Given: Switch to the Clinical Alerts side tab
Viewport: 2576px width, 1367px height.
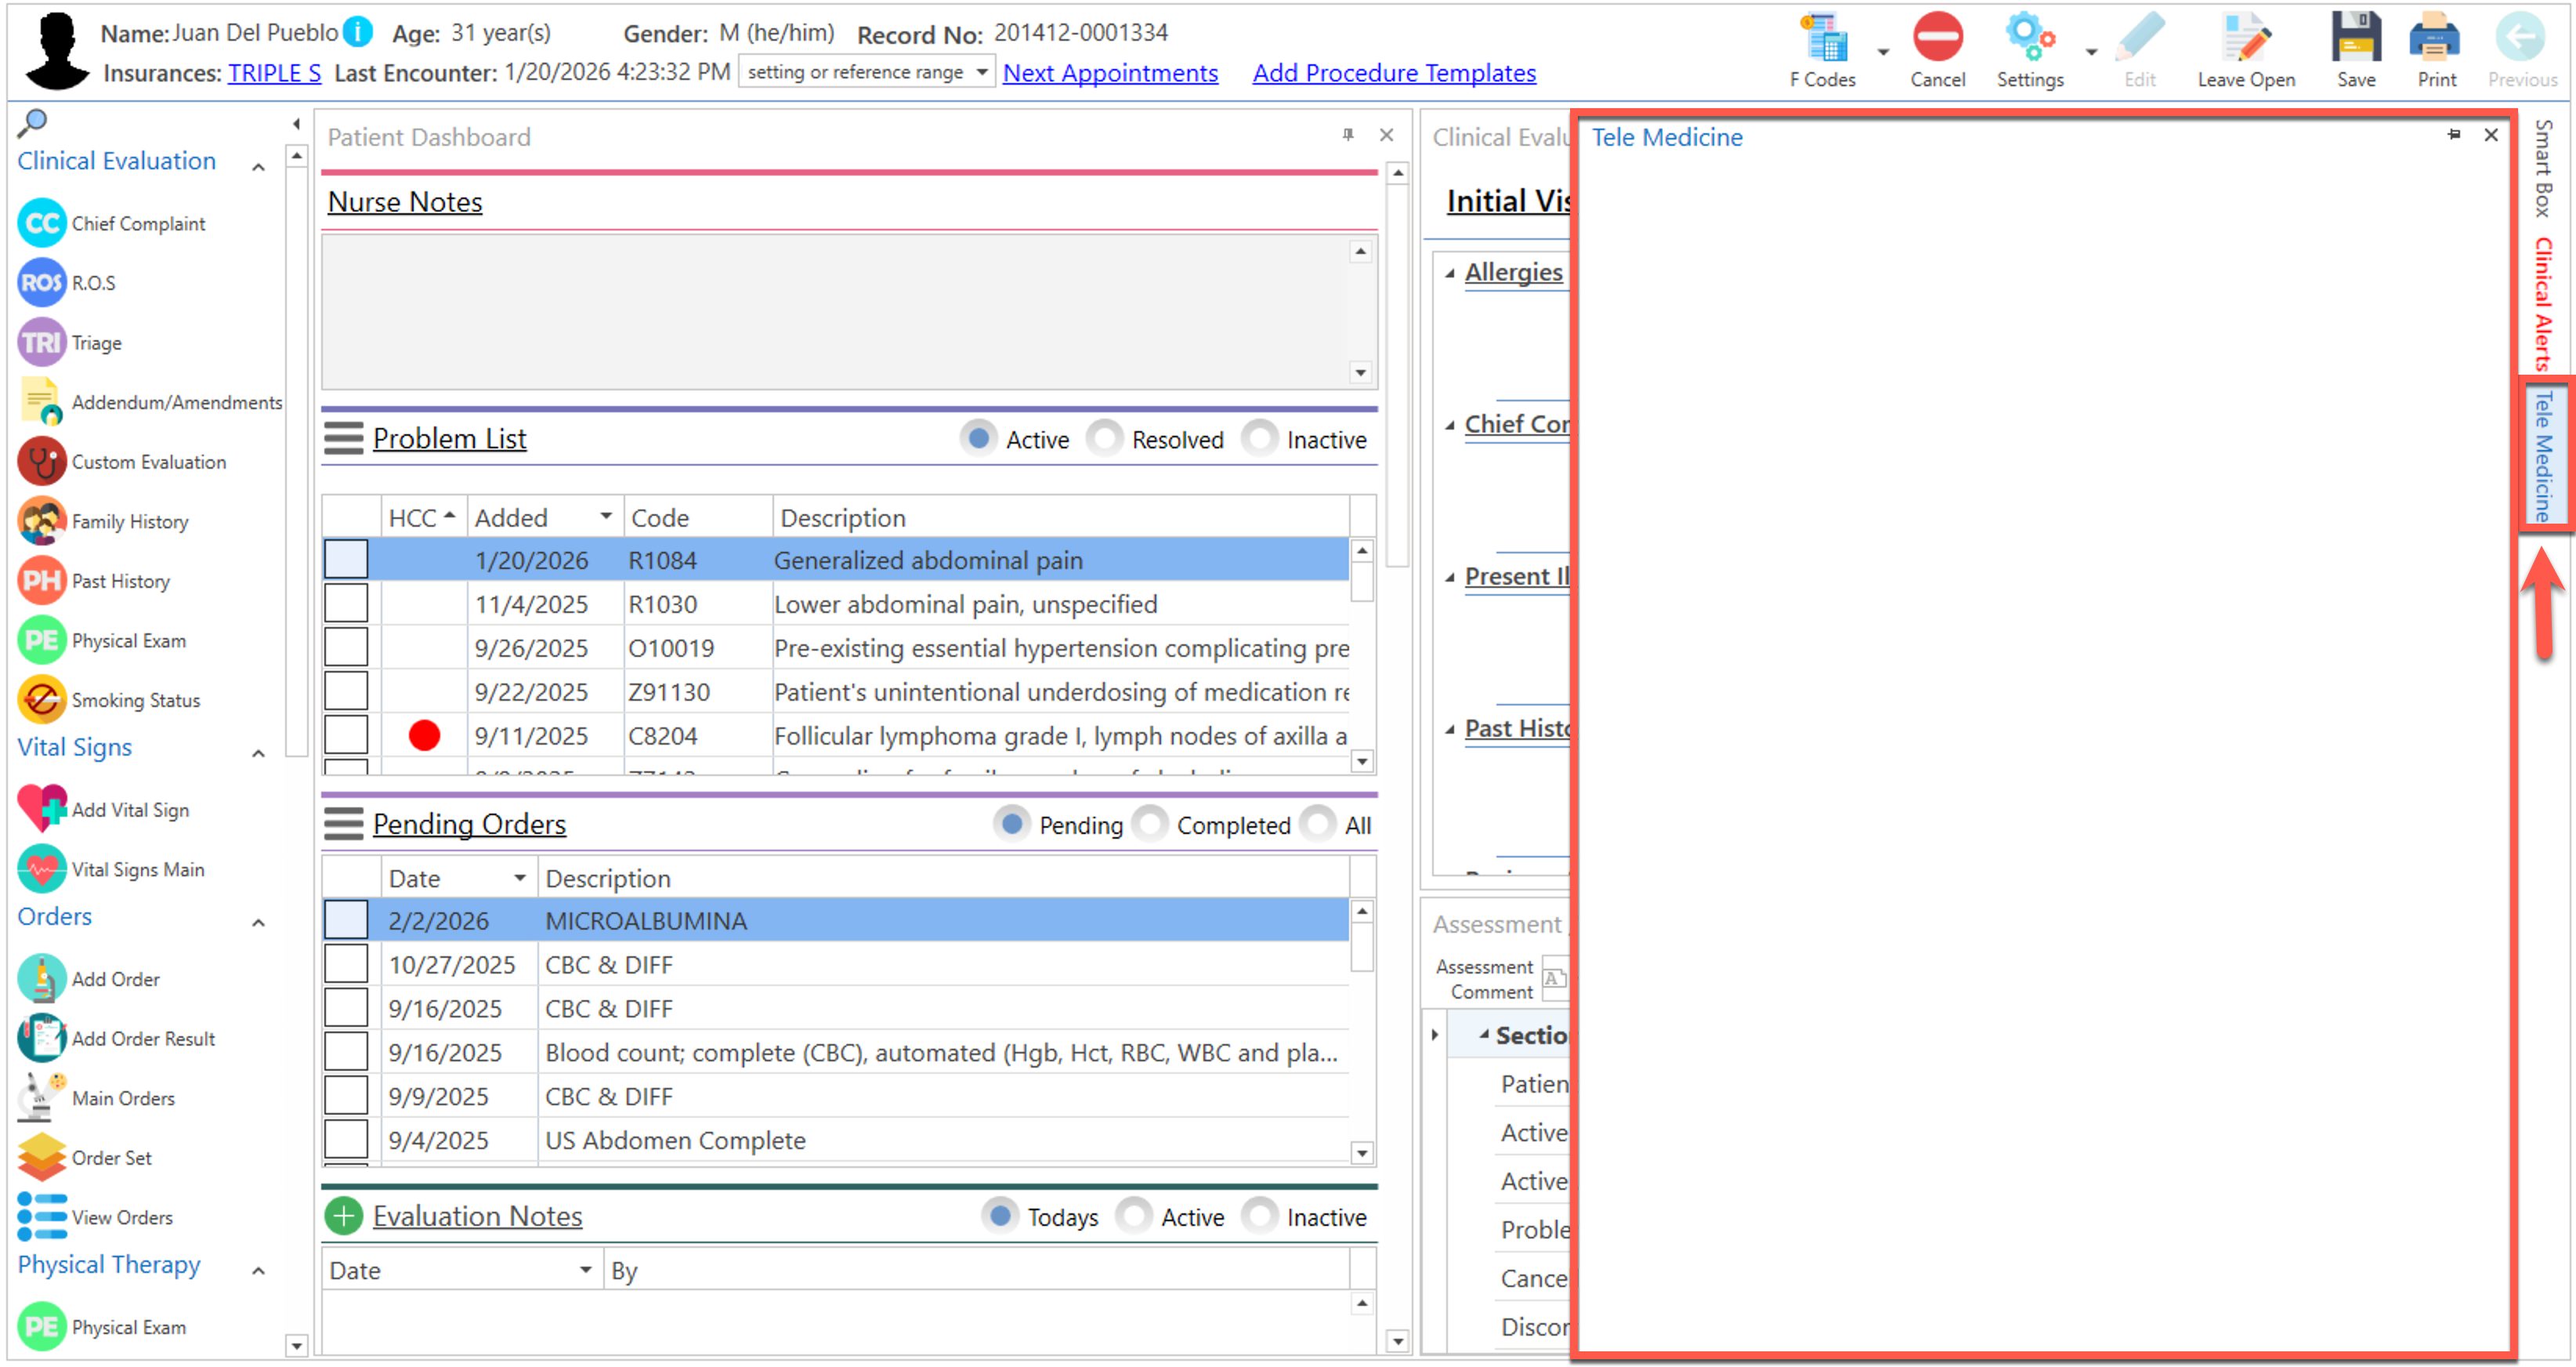Looking at the screenshot, I should tap(2542, 303).
